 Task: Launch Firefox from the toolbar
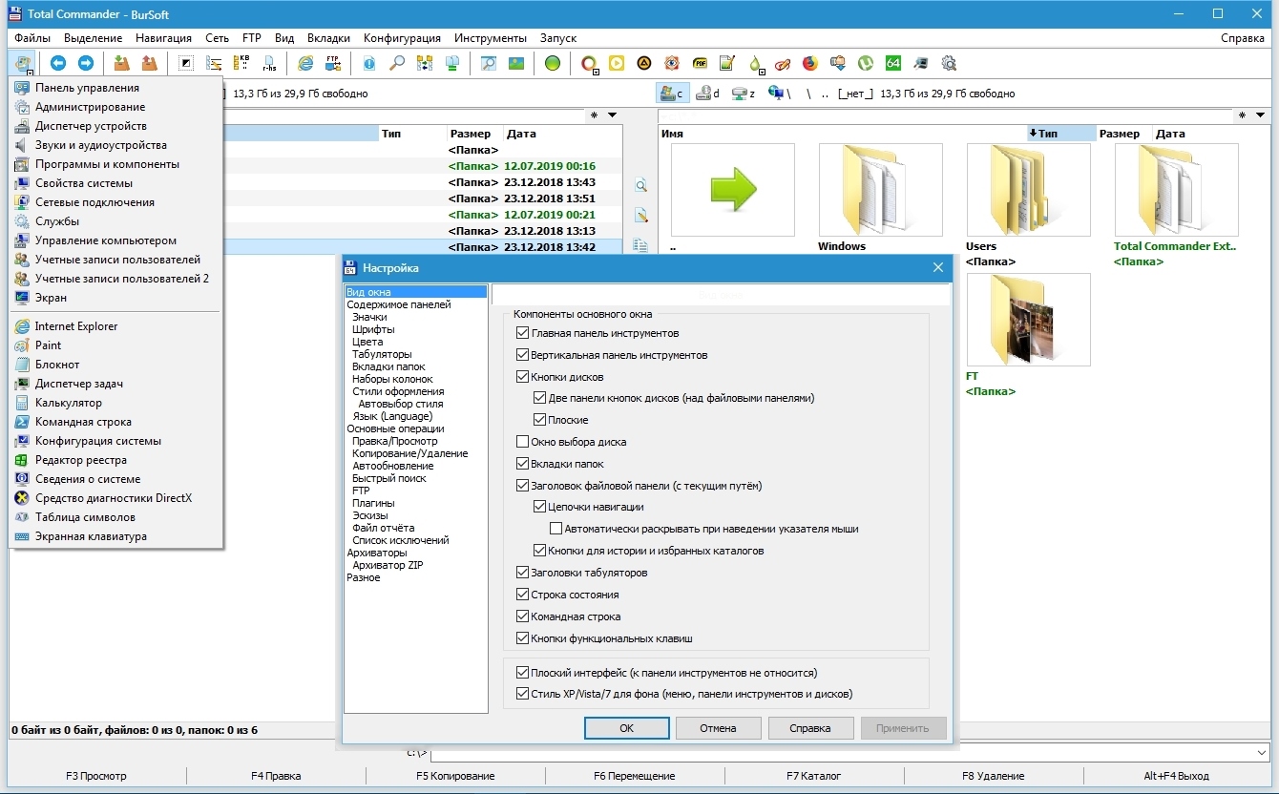pos(810,64)
